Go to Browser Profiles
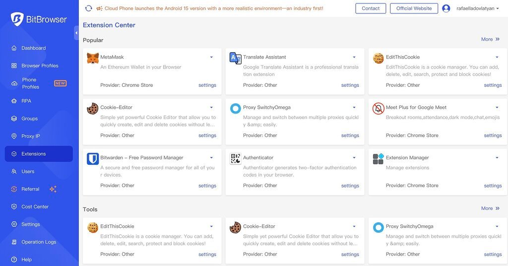Viewport: 508px width, 266px height. pyautogui.click(x=39, y=66)
